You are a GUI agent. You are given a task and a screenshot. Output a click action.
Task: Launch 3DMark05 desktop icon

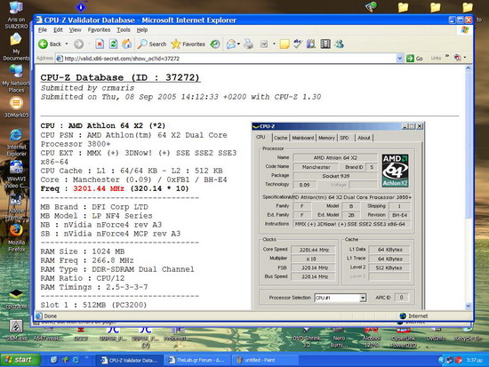[16, 108]
